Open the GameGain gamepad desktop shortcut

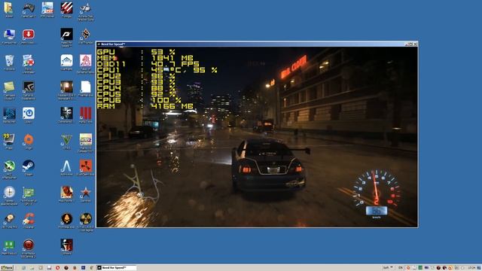tap(29, 8)
